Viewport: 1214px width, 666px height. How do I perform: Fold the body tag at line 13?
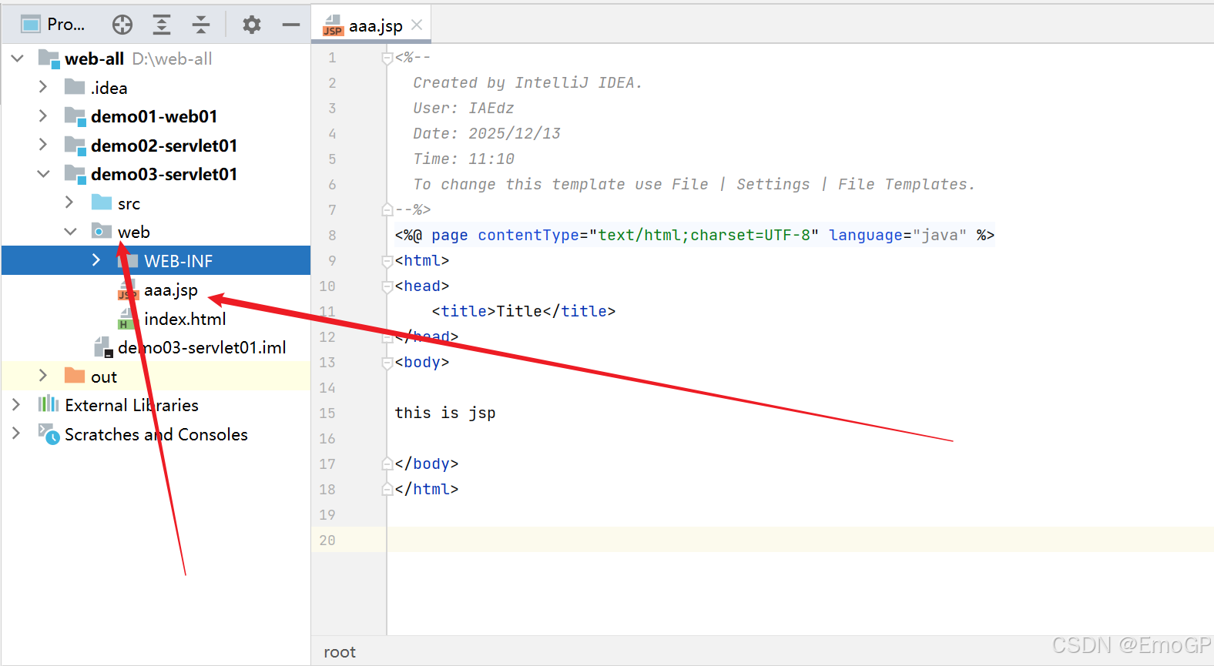coord(387,363)
